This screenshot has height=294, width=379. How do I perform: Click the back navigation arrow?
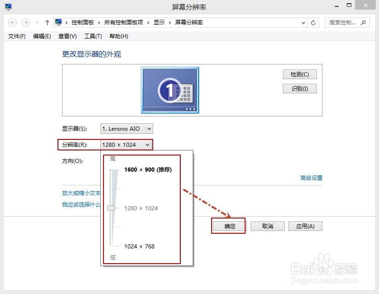coord(13,22)
